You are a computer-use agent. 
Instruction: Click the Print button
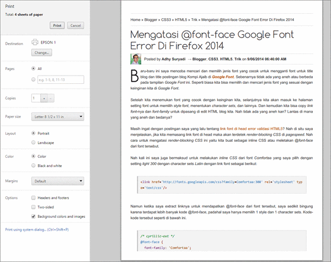pos(57,25)
